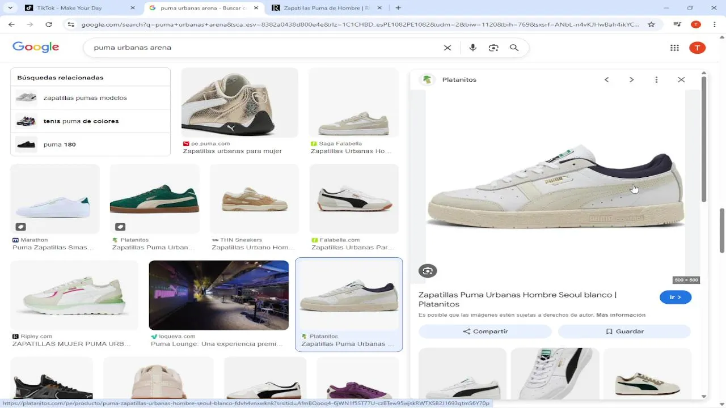Click the browser address bar URL
The width and height of the screenshot is (726, 408).
[x=360, y=24]
